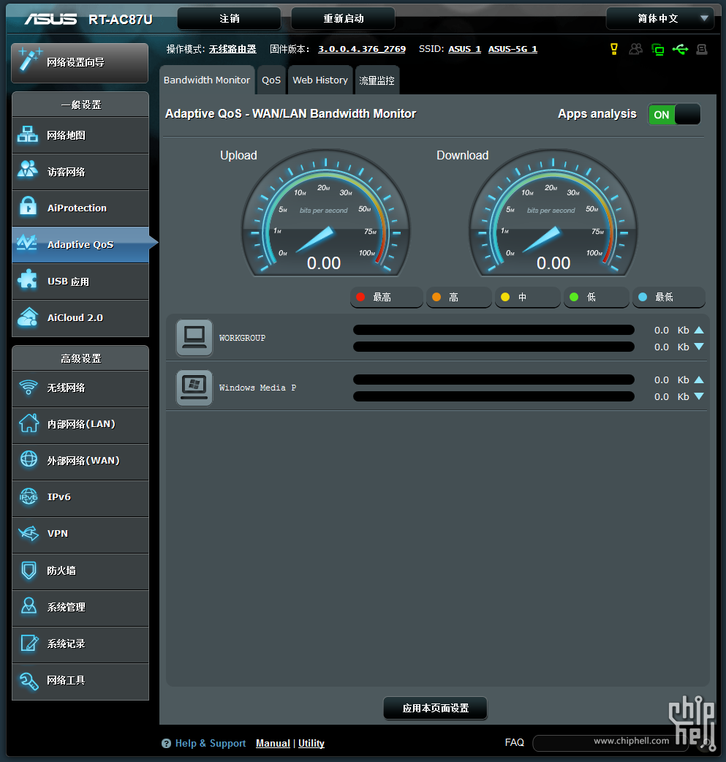The image size is (726, 762).
Task: Click the USB 应用 puzzle icon
Action: pyautogui.click(x=28, y=280)
